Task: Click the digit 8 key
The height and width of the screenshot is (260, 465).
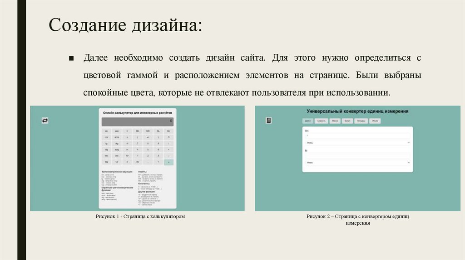Action: tap(148, 144)
